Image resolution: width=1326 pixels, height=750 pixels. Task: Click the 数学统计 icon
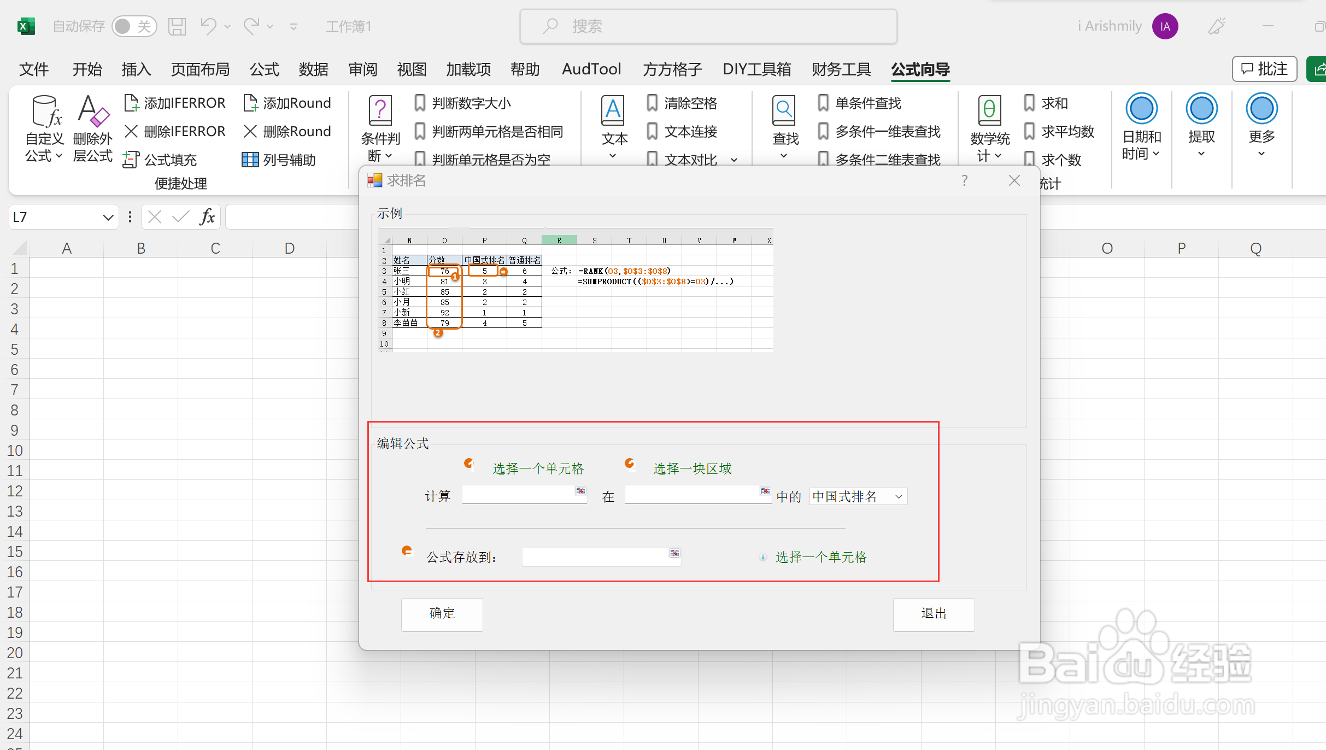click(989, 111)
